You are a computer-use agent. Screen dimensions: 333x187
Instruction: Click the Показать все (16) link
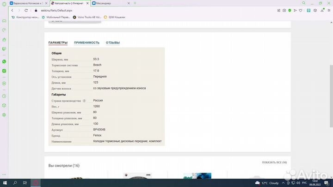pos(274,163)
